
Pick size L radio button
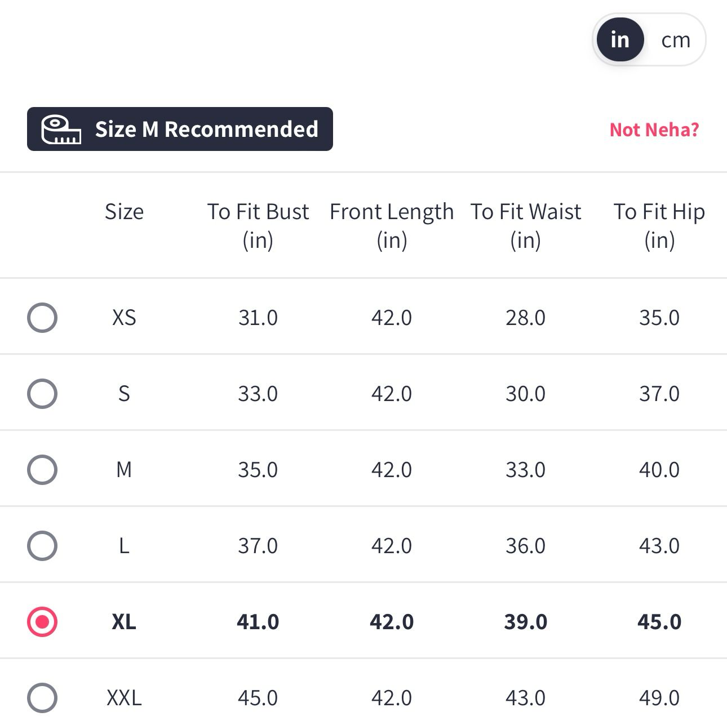click(x=42, y=546)
